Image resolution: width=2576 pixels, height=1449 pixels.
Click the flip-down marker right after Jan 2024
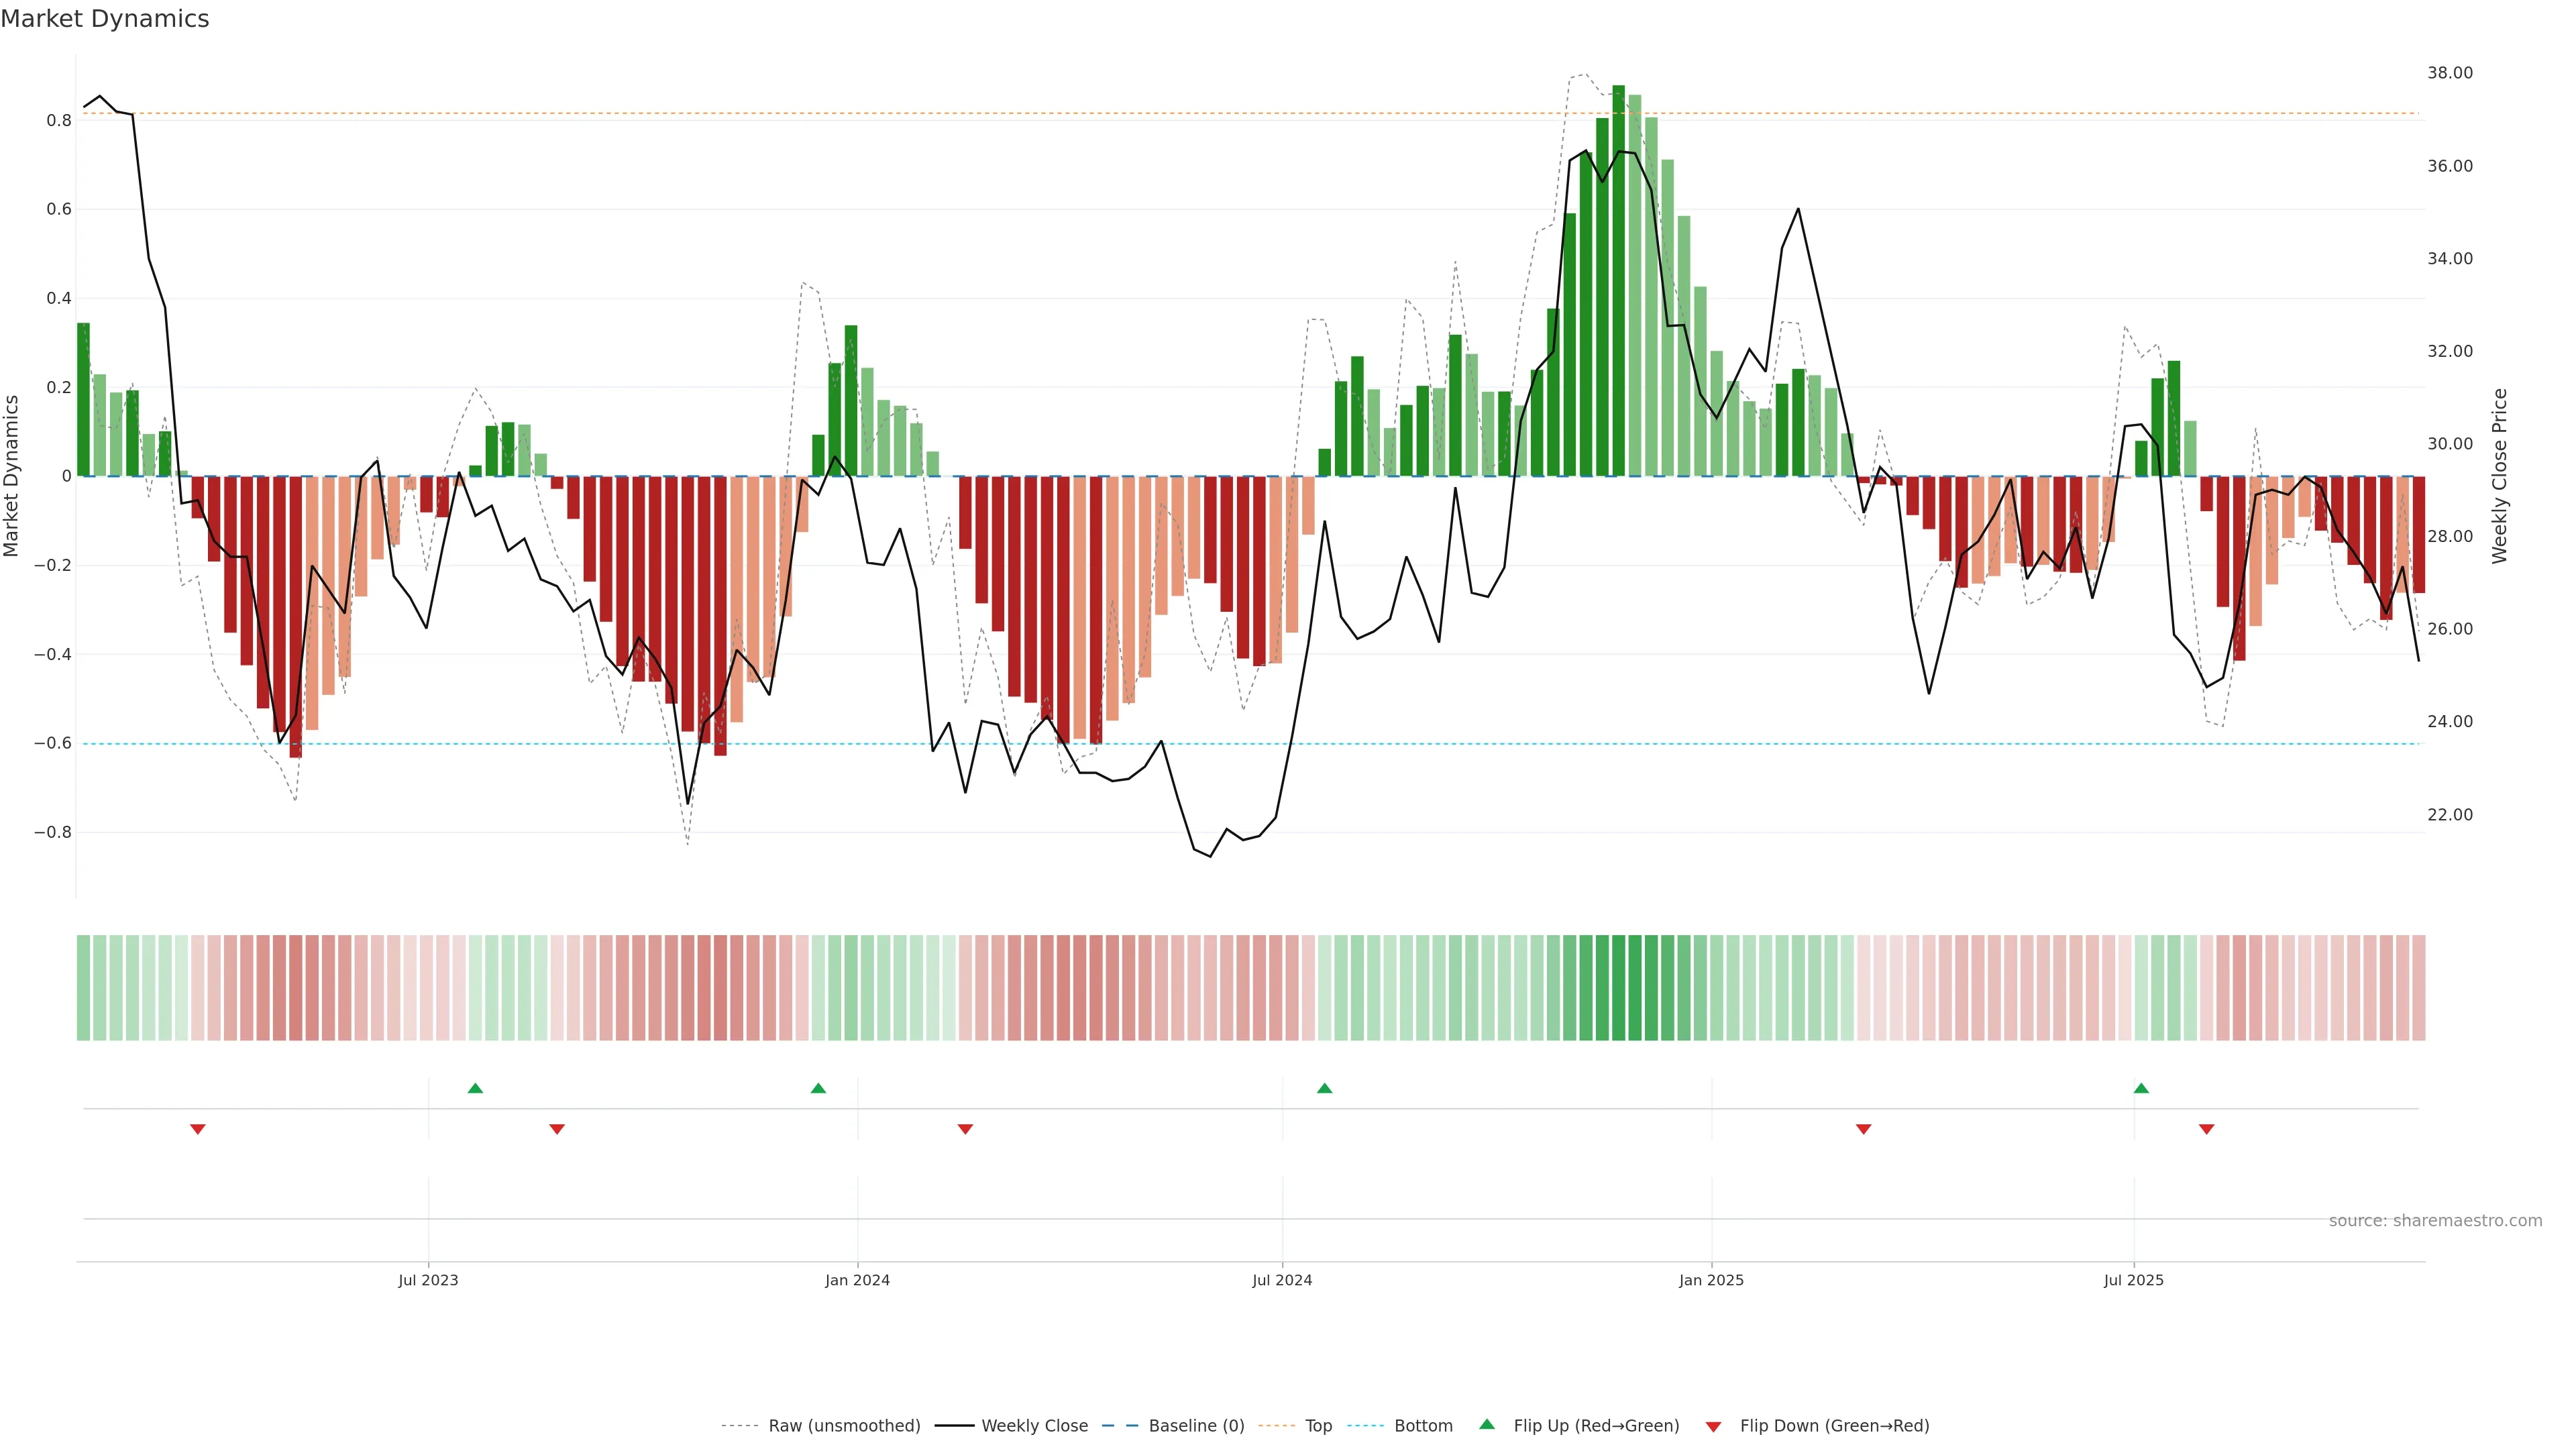pos(965,1129)
